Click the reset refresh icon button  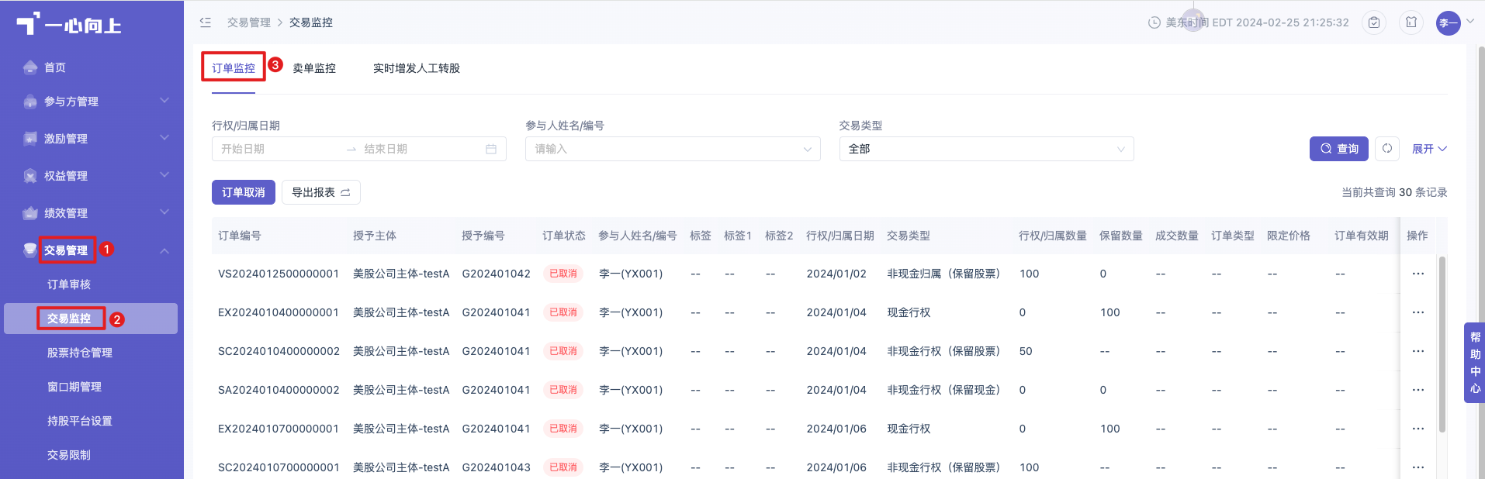1387,149
